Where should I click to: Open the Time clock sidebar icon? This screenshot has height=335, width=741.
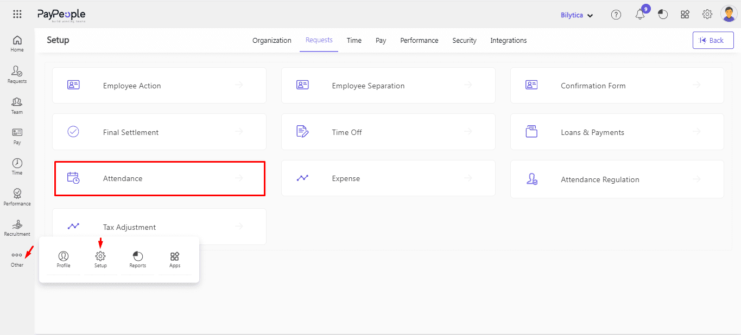(x=17, y=166)
